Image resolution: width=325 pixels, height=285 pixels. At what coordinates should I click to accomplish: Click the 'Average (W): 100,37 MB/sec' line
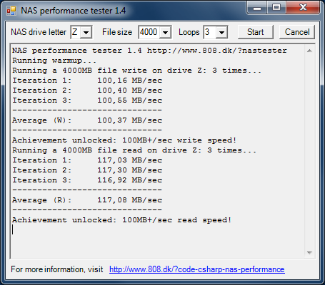87,120
